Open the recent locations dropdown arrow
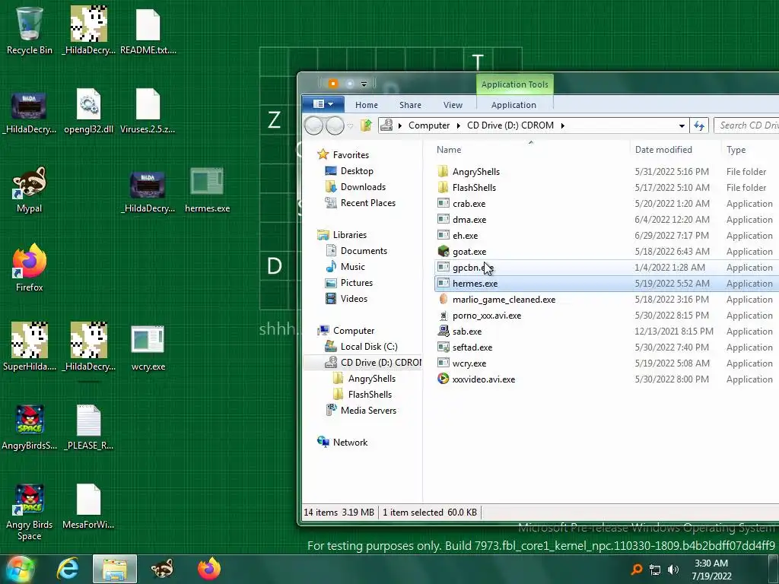Image resolution: width=779 pixels, height=584 pixels. (350, 126)
